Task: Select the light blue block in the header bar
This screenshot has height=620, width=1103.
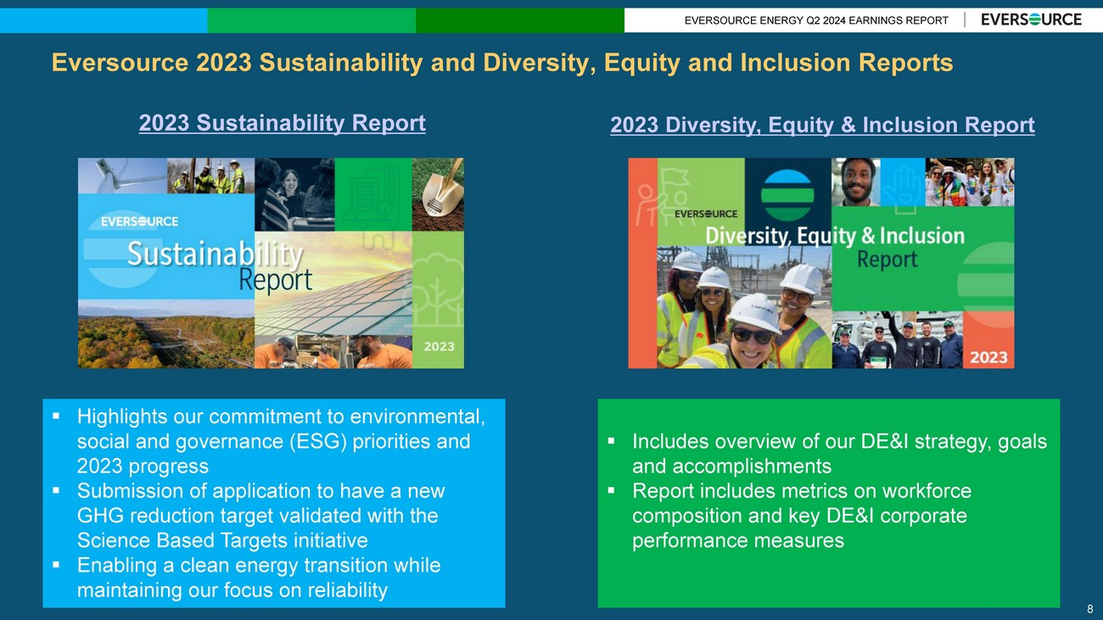Action: [x=104, y=20]
